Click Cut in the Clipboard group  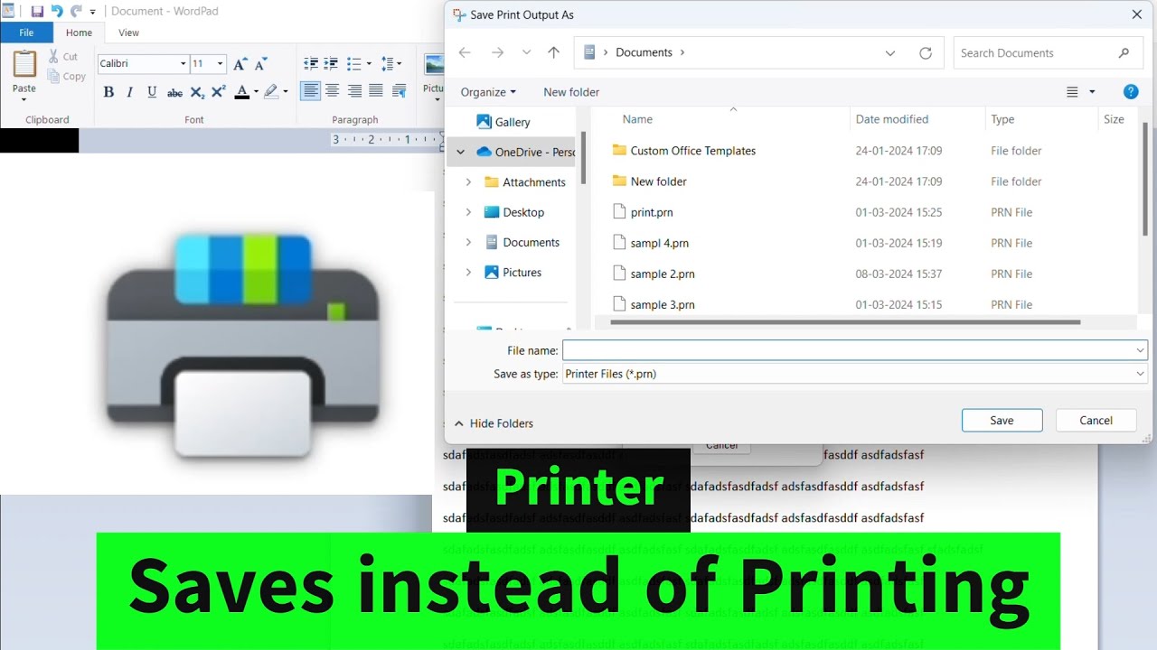pos(63,57)
